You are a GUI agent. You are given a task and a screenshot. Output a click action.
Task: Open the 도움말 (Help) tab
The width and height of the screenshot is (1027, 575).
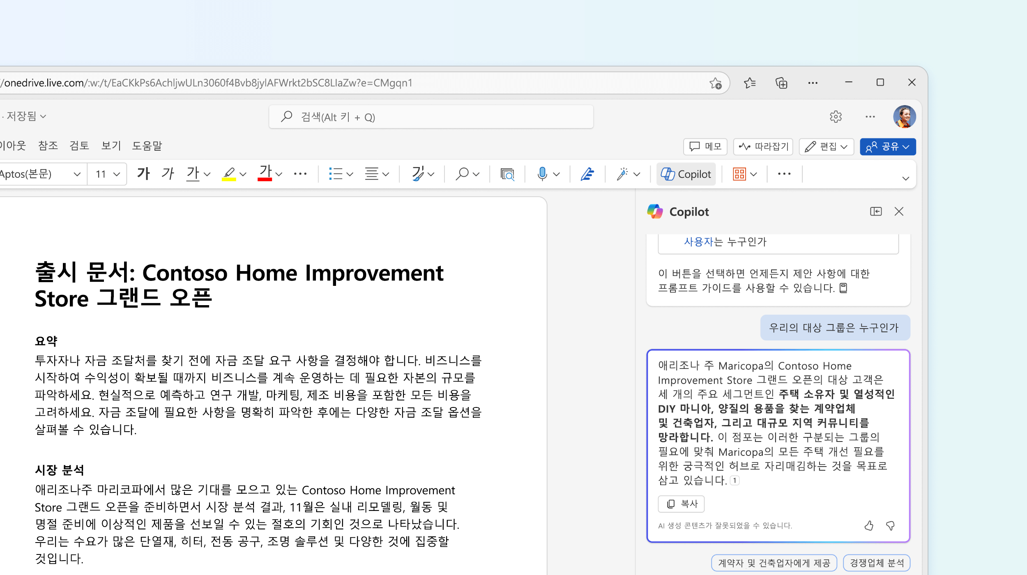147,145
